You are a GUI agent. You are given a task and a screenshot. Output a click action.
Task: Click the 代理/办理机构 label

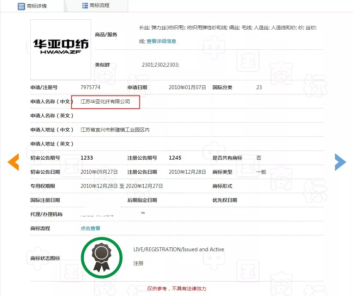(x=46, y=214)
